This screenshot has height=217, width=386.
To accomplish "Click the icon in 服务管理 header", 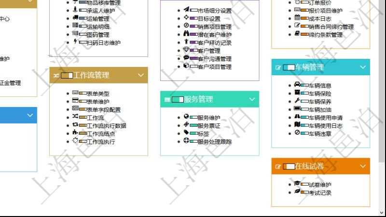I will click(x=167, y=99).
